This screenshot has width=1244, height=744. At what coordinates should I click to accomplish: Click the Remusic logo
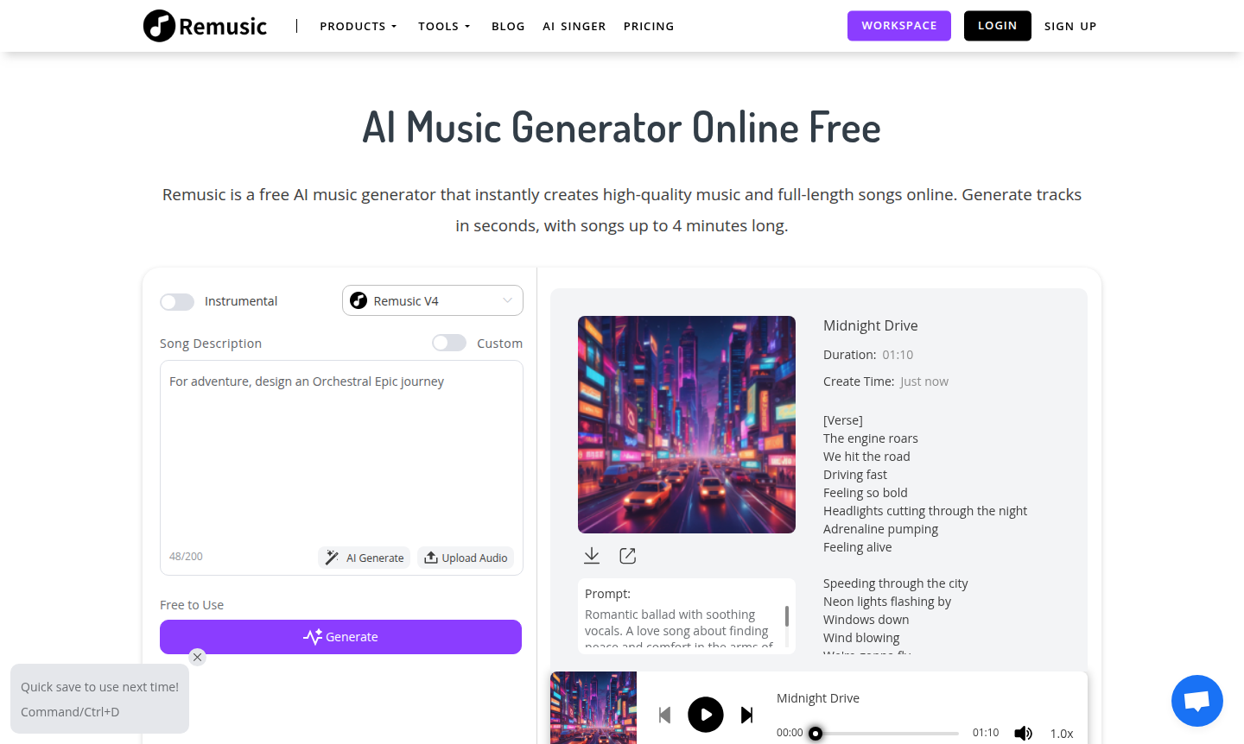point(206,26)
